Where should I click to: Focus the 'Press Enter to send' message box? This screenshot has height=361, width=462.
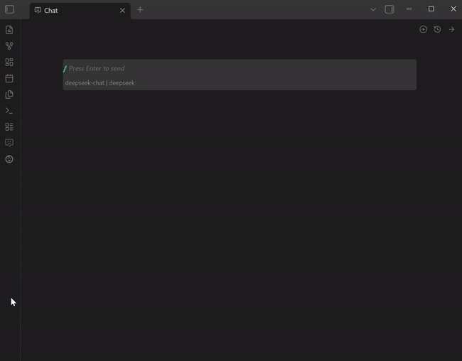pyautogui.click(x=240, y=69)
